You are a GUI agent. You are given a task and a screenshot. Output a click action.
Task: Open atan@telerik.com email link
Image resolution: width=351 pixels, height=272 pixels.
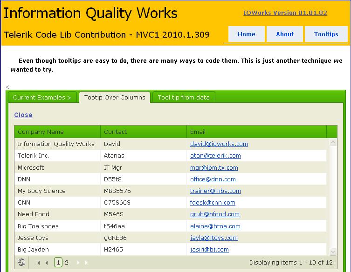tap(215, 155)
